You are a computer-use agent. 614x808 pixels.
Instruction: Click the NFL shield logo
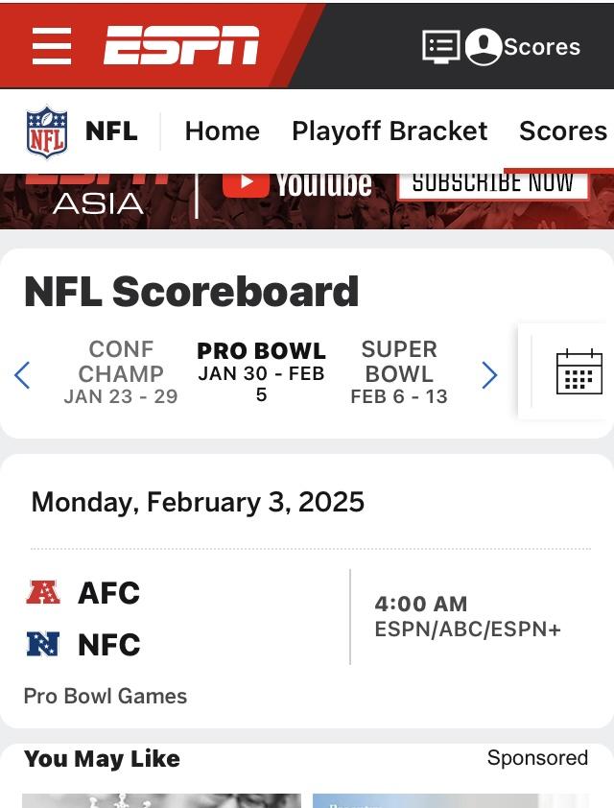(x=47, y=131)
